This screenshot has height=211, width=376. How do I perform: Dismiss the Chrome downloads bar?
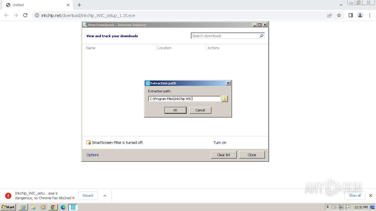pos(371,195)
